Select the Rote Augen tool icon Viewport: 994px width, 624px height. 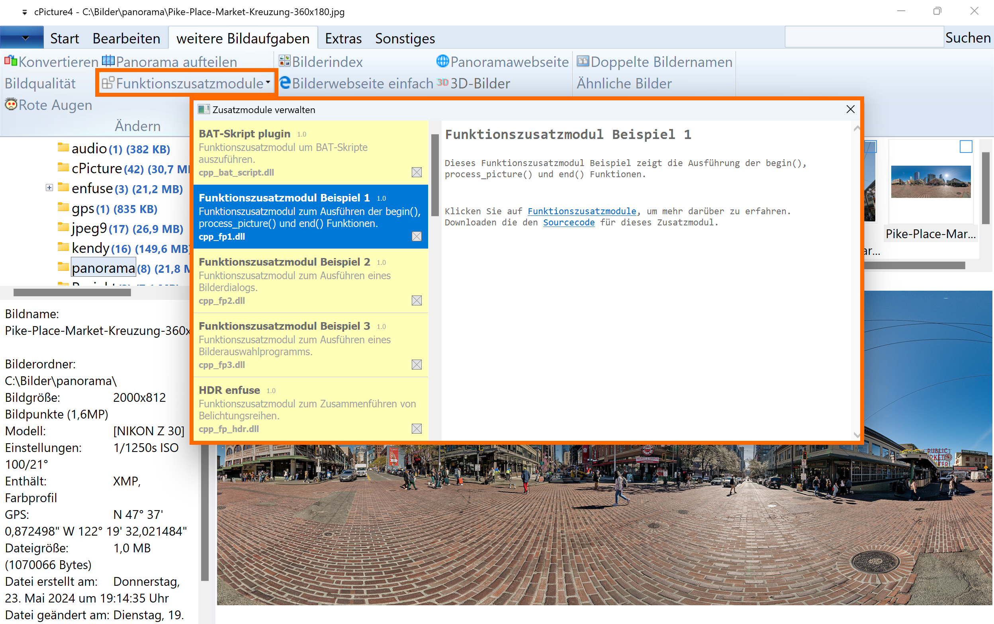(x=11, y=104)
